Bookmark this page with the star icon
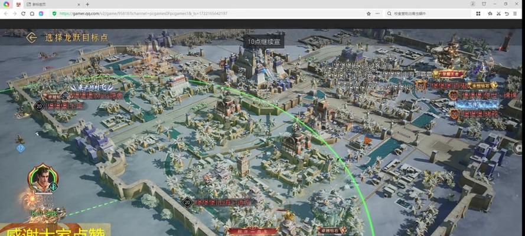This screenshot has height=236, width=525. (369, 13)
